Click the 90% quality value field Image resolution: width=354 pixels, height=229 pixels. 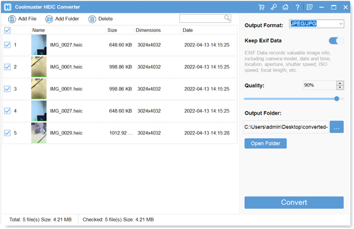pyautogui.click(x=319, y=85)
